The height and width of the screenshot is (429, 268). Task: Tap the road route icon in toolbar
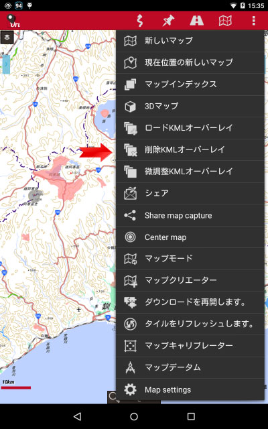(196, 21)
